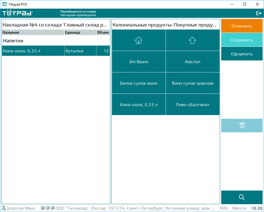Click the Напитки group heading

tap(13, 41)
